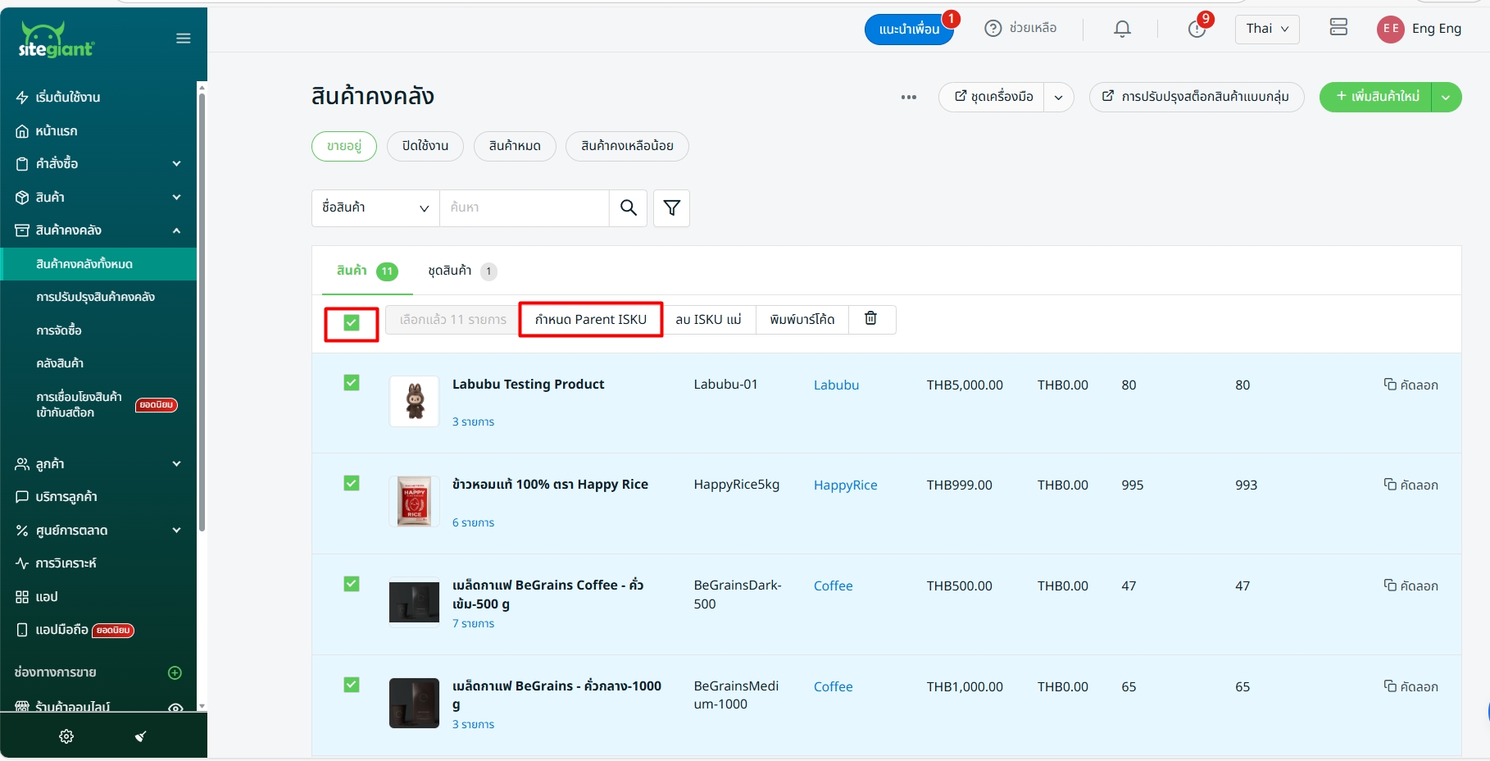This screenshot has width=1490, height=761.
Task: Click the Parent ISKU assign button
Action: (x=590, y=319)
